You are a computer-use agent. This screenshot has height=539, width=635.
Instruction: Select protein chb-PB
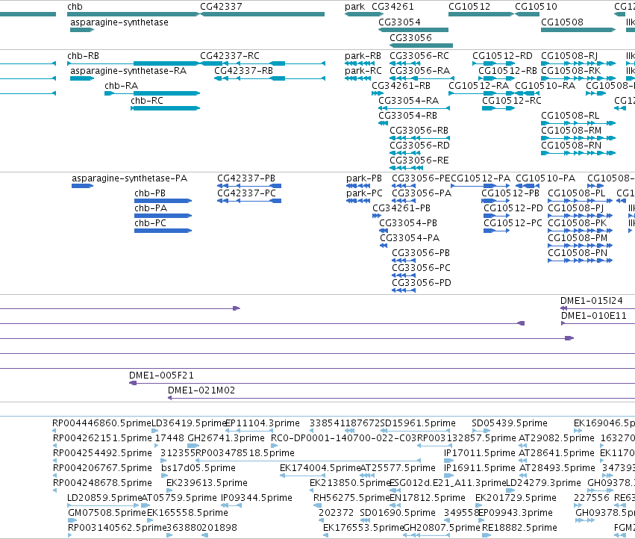[150, 193]
